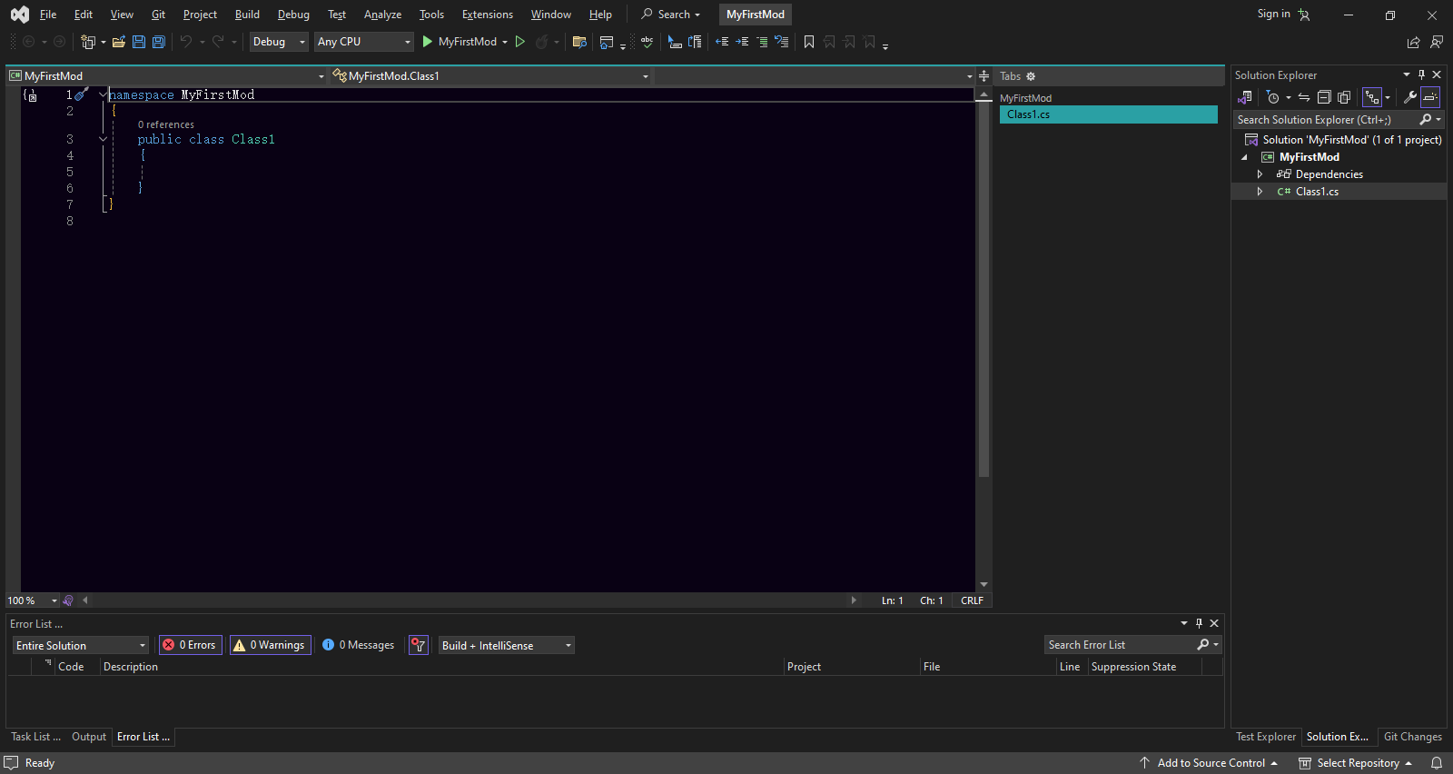Open the Build + IntelliSense dropdown
1453x774 pixels.
[506, 646]
